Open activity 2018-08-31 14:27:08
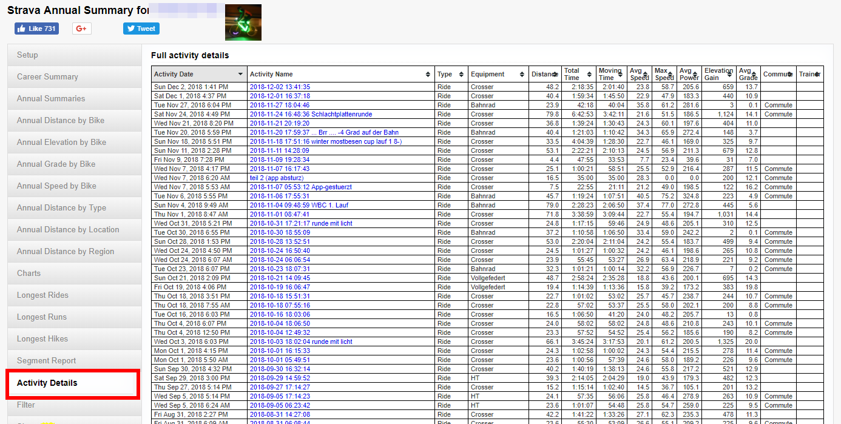Screen dimensions: 841x424 (x=280, y=414)
